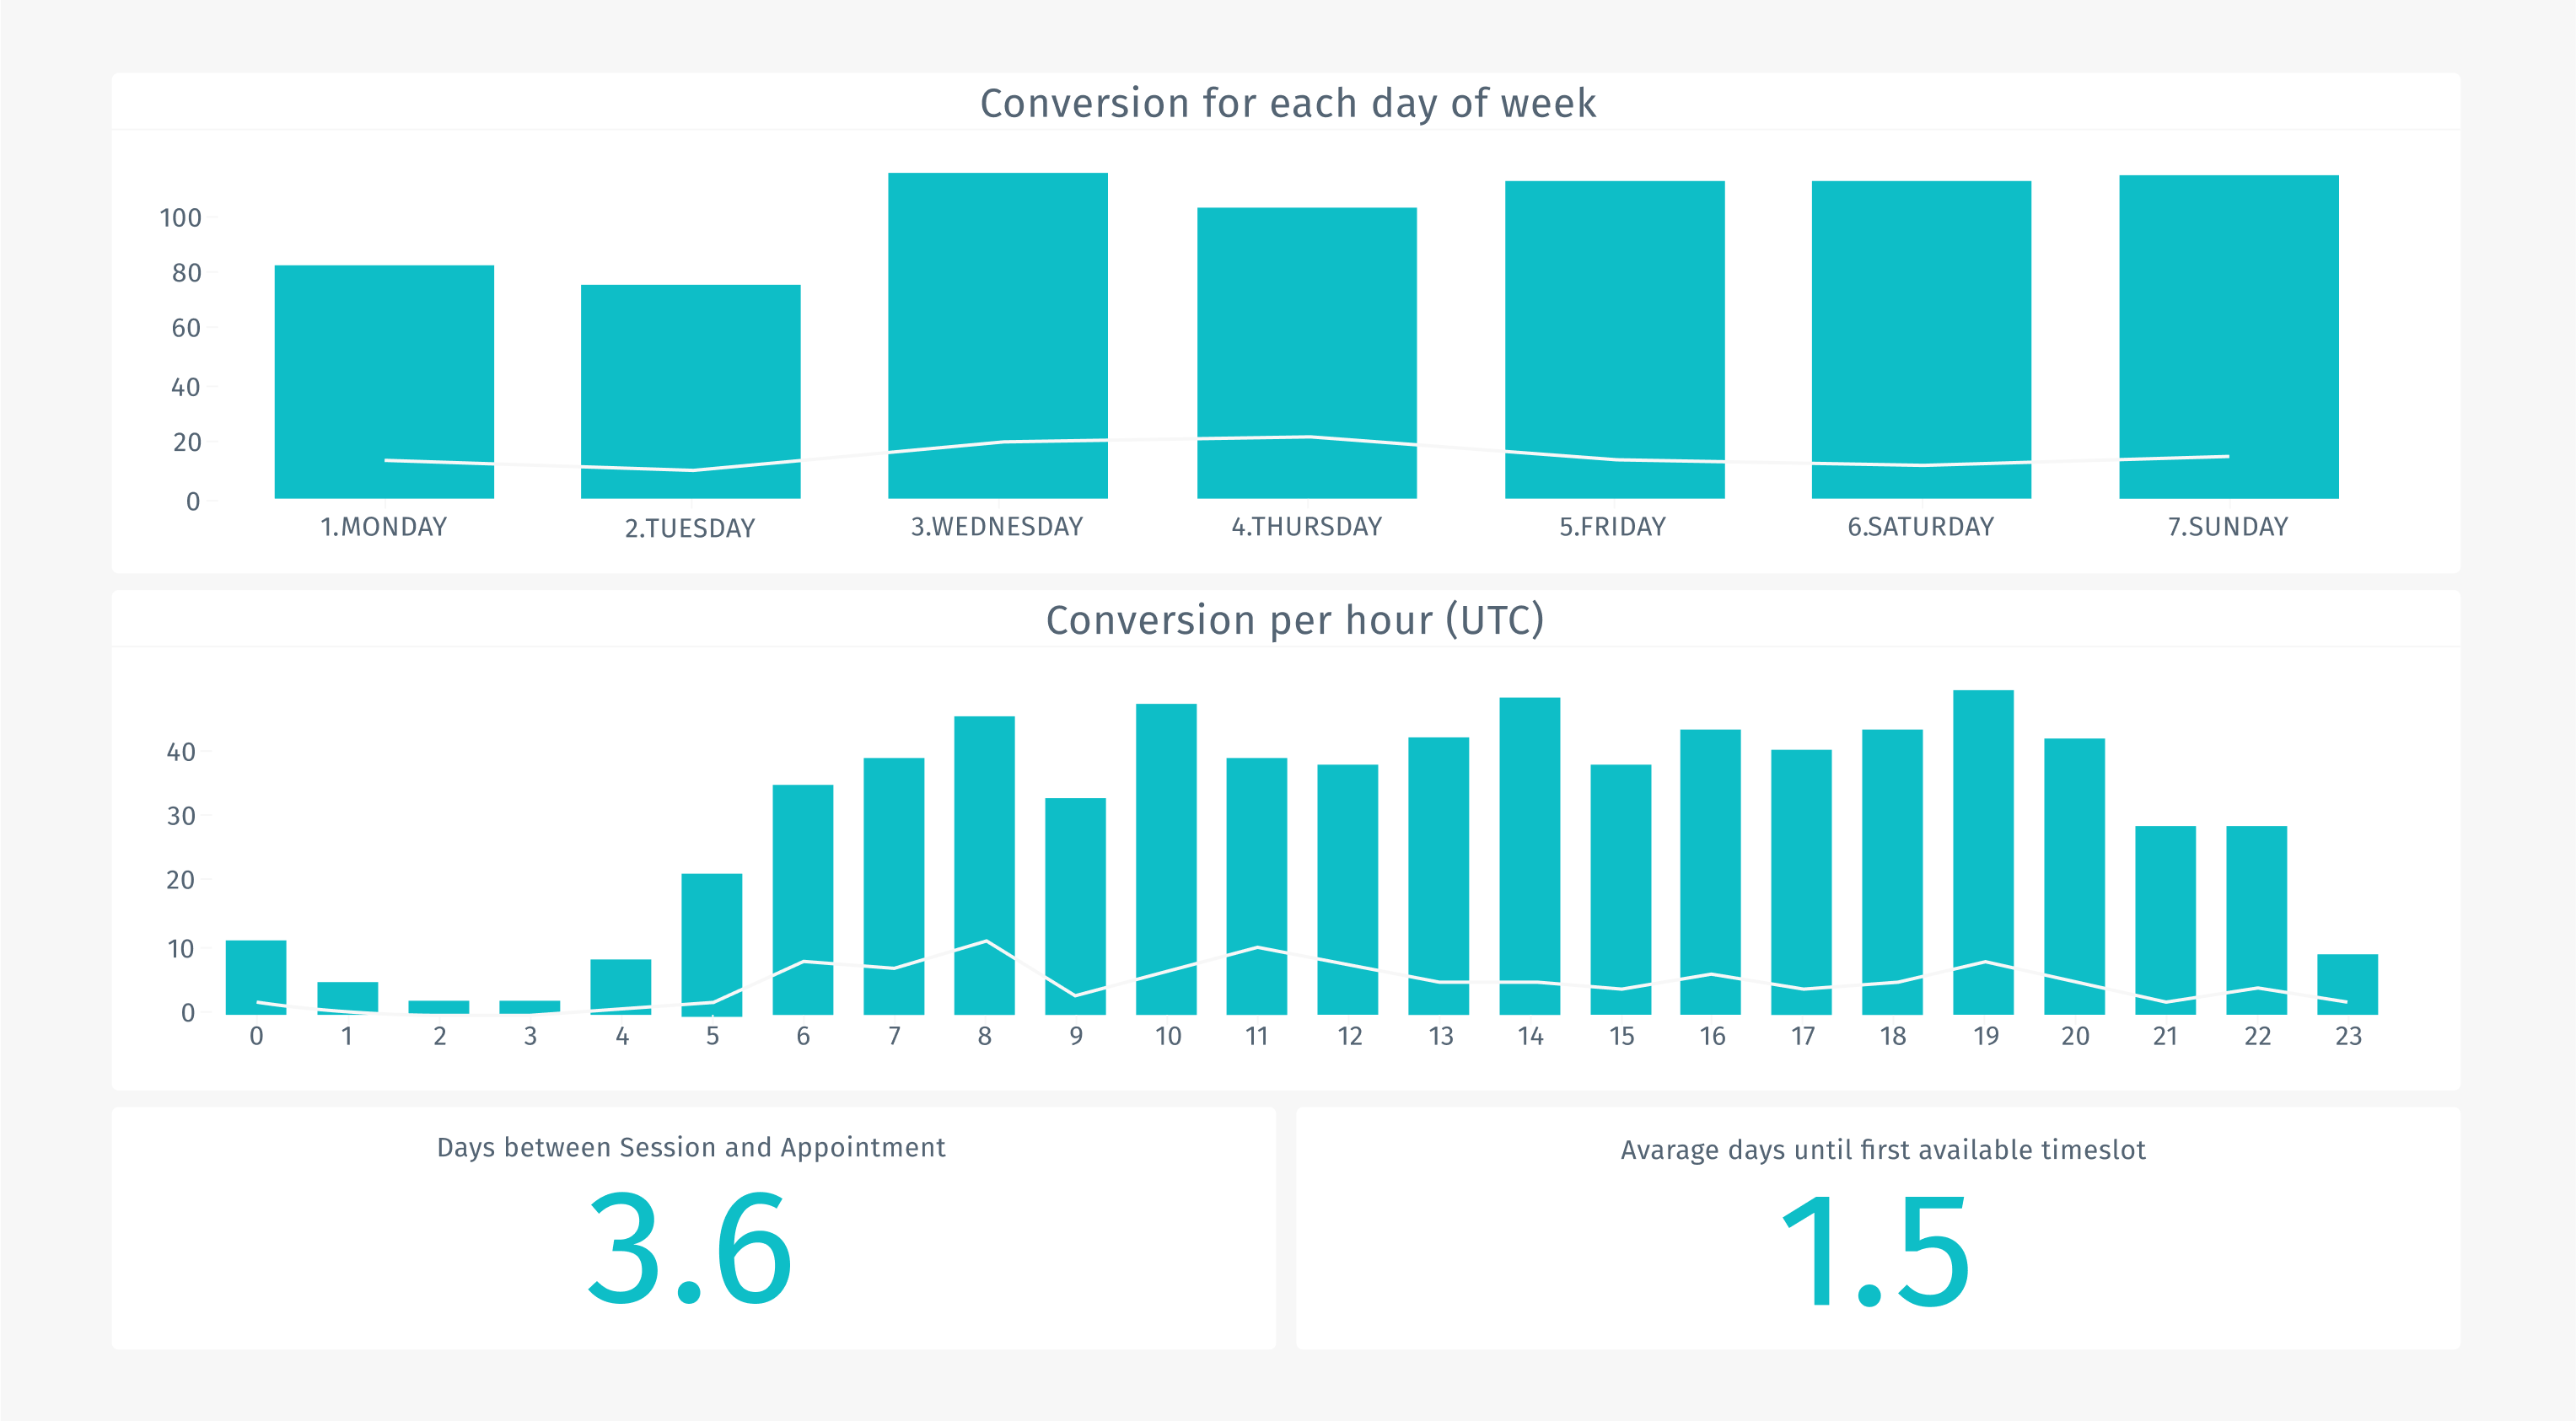The image size is (2576, 1421).
Task: Click the 3.WEDNESDAY conversion bar
Action: point(998,335)
